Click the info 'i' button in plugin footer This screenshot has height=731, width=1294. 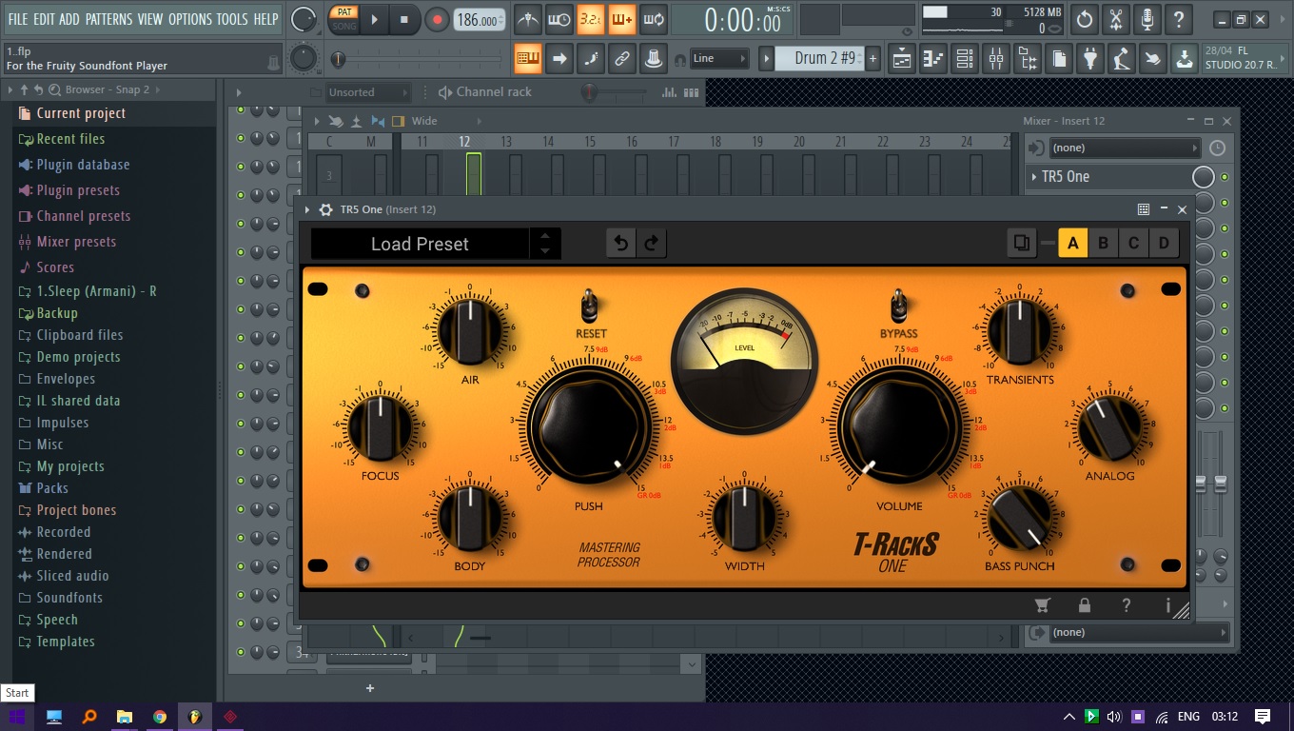[x=1167, y=605]
